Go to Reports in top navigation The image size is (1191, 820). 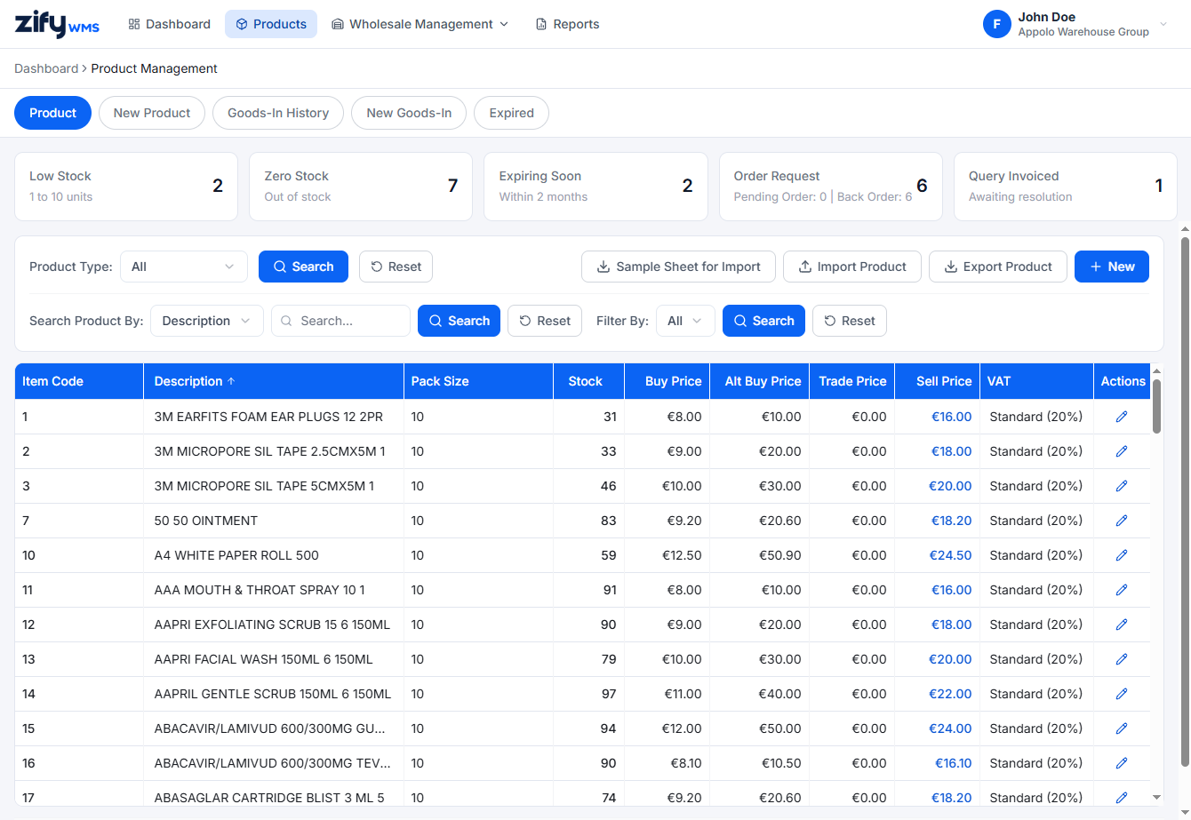[x=567, y=24]
